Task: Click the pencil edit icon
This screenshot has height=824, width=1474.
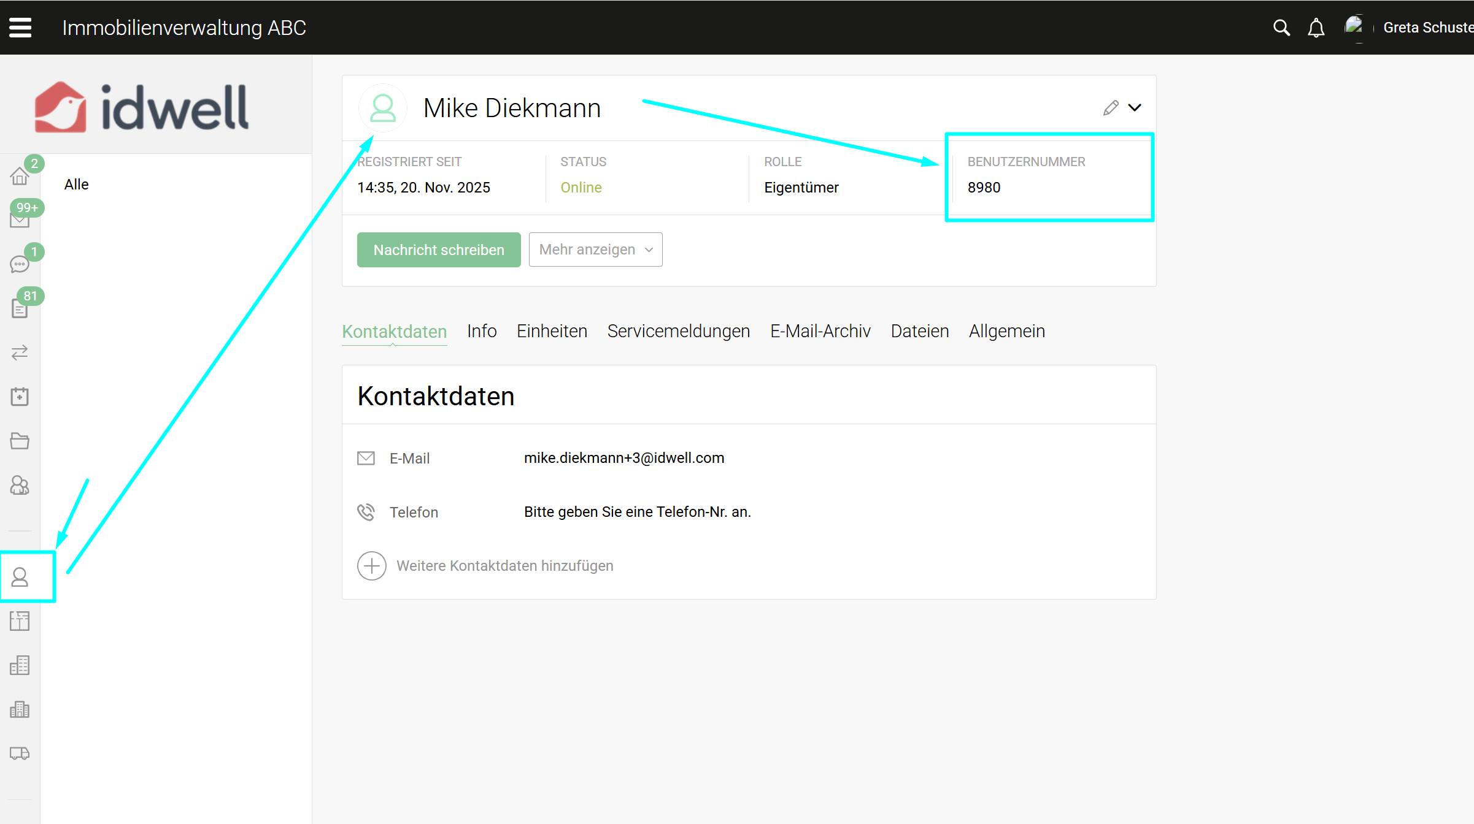Action: [x=1111, y=108]
